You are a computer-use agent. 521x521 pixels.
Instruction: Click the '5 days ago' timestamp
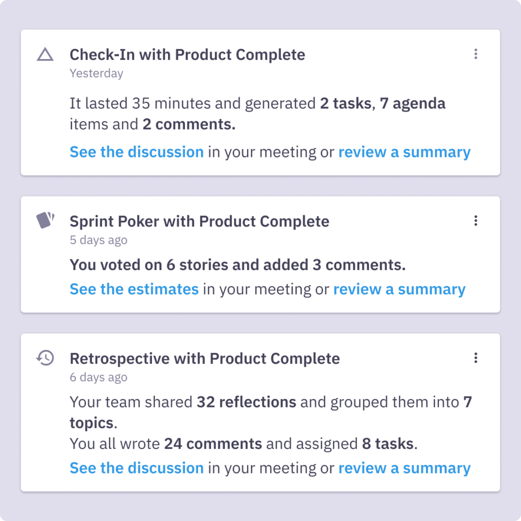98,240
